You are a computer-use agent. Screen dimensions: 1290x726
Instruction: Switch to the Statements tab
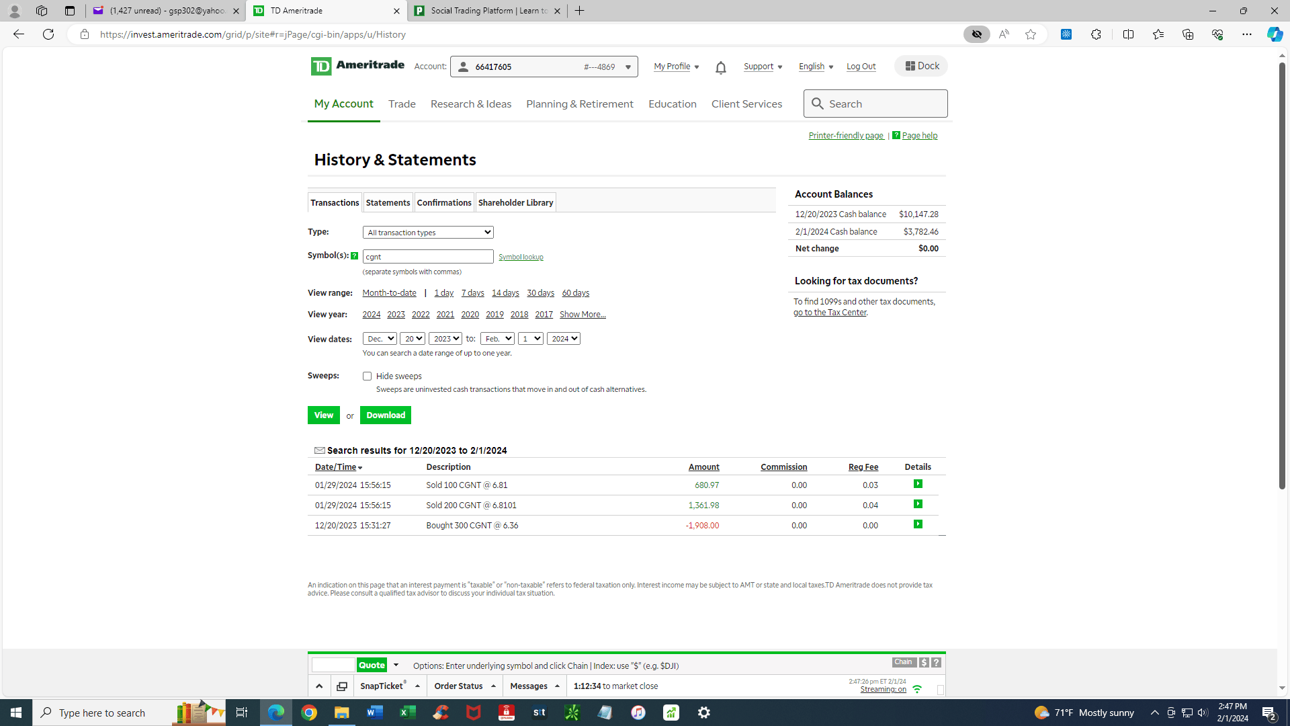pos(388,202)
